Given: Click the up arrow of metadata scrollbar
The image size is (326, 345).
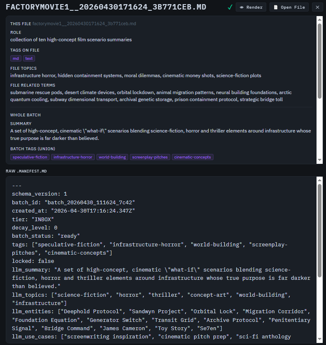Looking at the screenshot, I should tap(320, 19).
